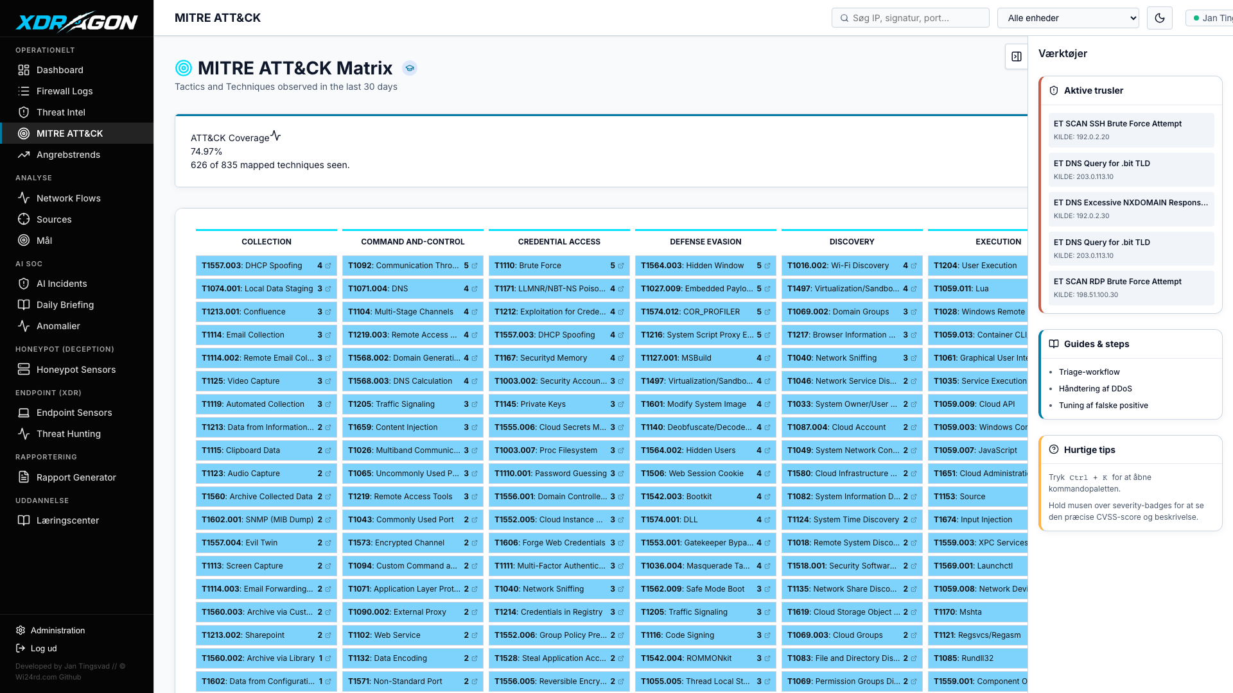This screenshot has width=1233, height=693.
Task: Click the T1573 Encrypted Channel technique
Action: coord(413,543)
